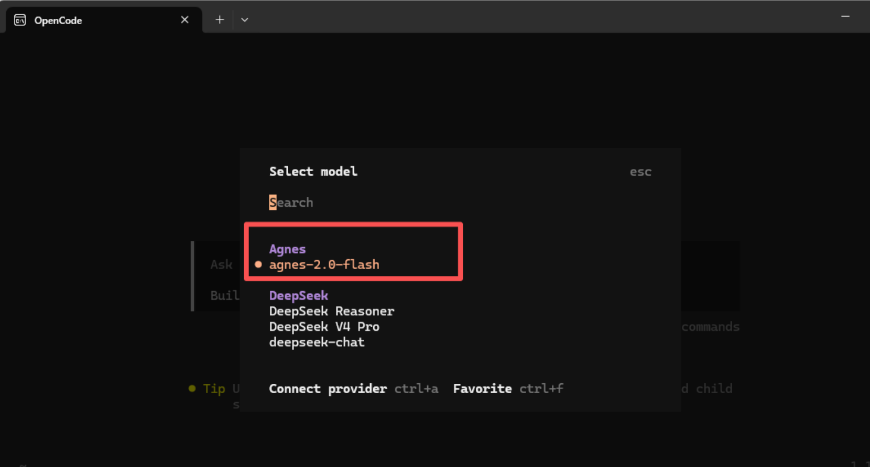The width and height of the screenshot is (870, 467).
Task: Minimize the terminal window
Action: (845, 17)
